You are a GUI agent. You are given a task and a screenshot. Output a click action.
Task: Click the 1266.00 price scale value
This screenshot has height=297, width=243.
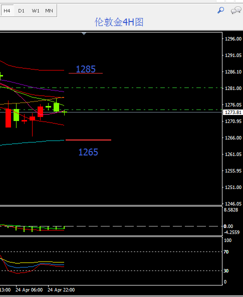[x=233, y=137]
